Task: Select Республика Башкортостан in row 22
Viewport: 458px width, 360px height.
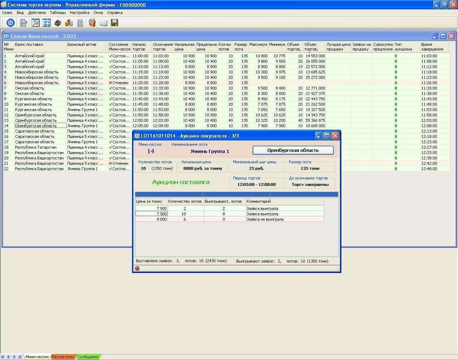Action: pos(40,169)
